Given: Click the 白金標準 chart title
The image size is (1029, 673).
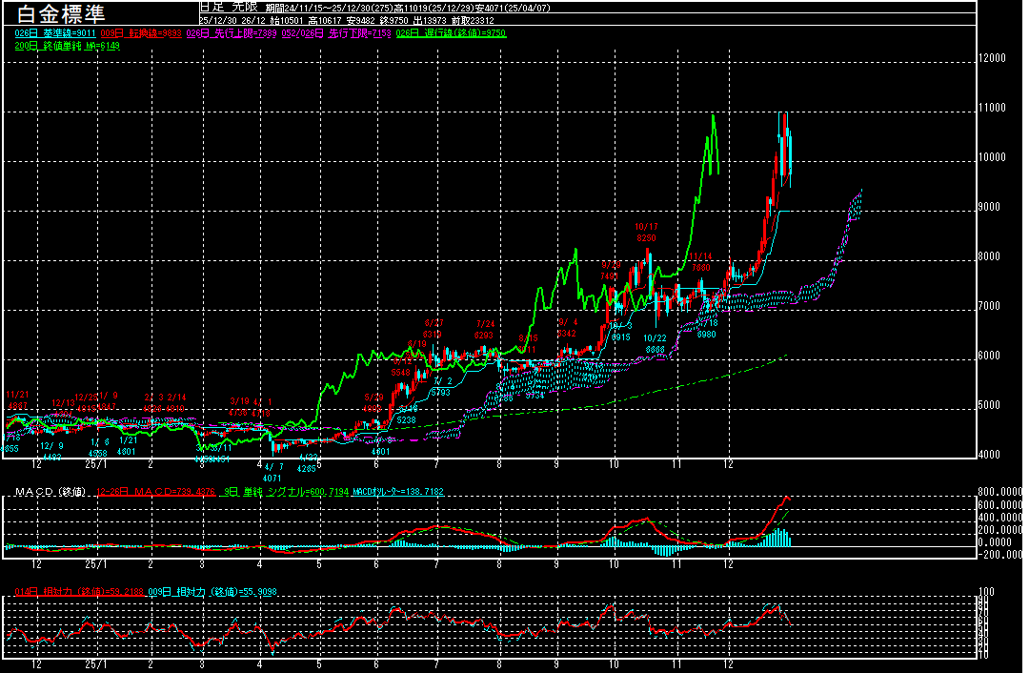Looking at the screenshot, I should [55, 13].
